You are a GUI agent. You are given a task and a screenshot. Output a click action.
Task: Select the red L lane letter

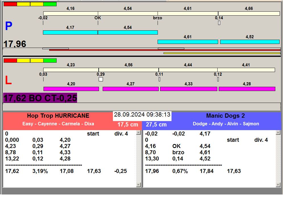[x=8, y=81]
